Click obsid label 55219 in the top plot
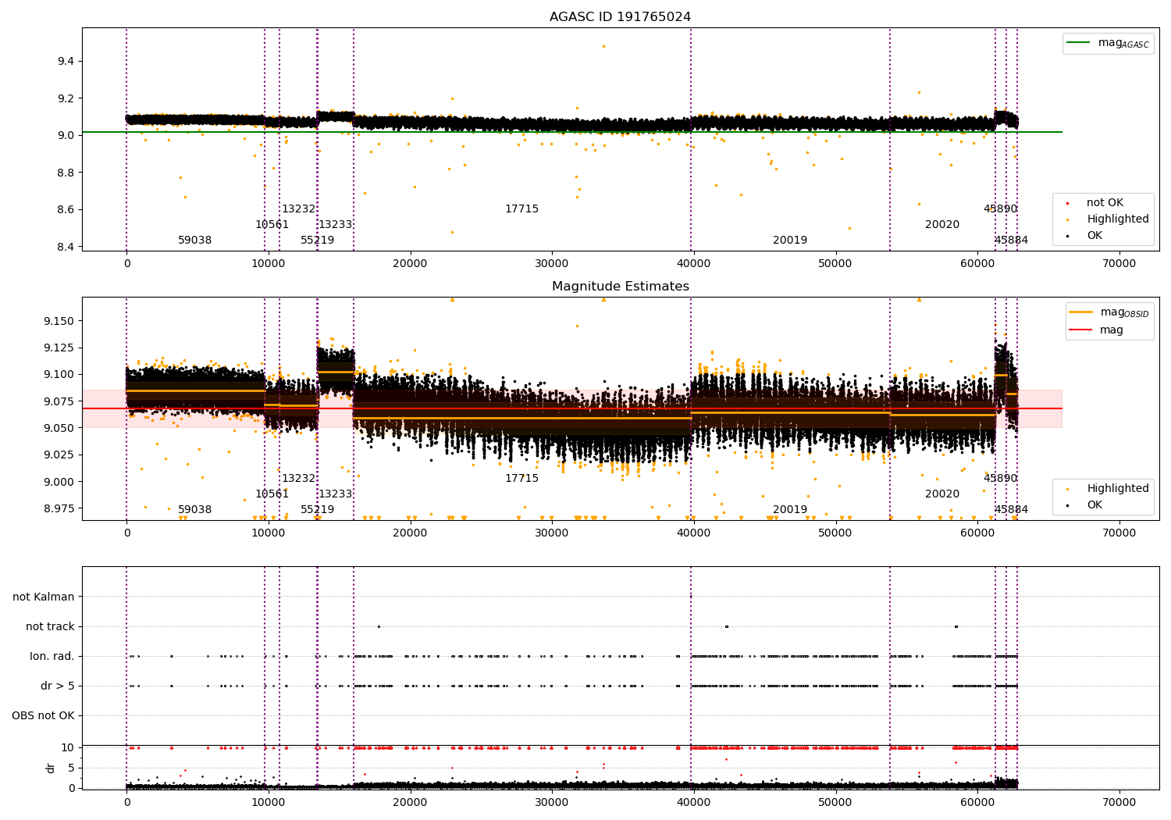The width and height of the screenshot is (1171, 820). [317, 241]
